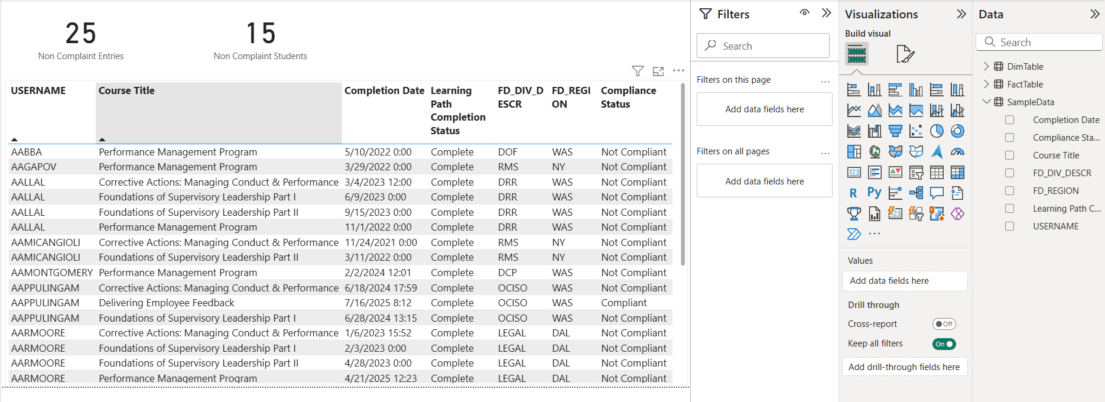Open focus mode for the table visual
This screenshot has height=402, width=1105.
click(658, 71)
